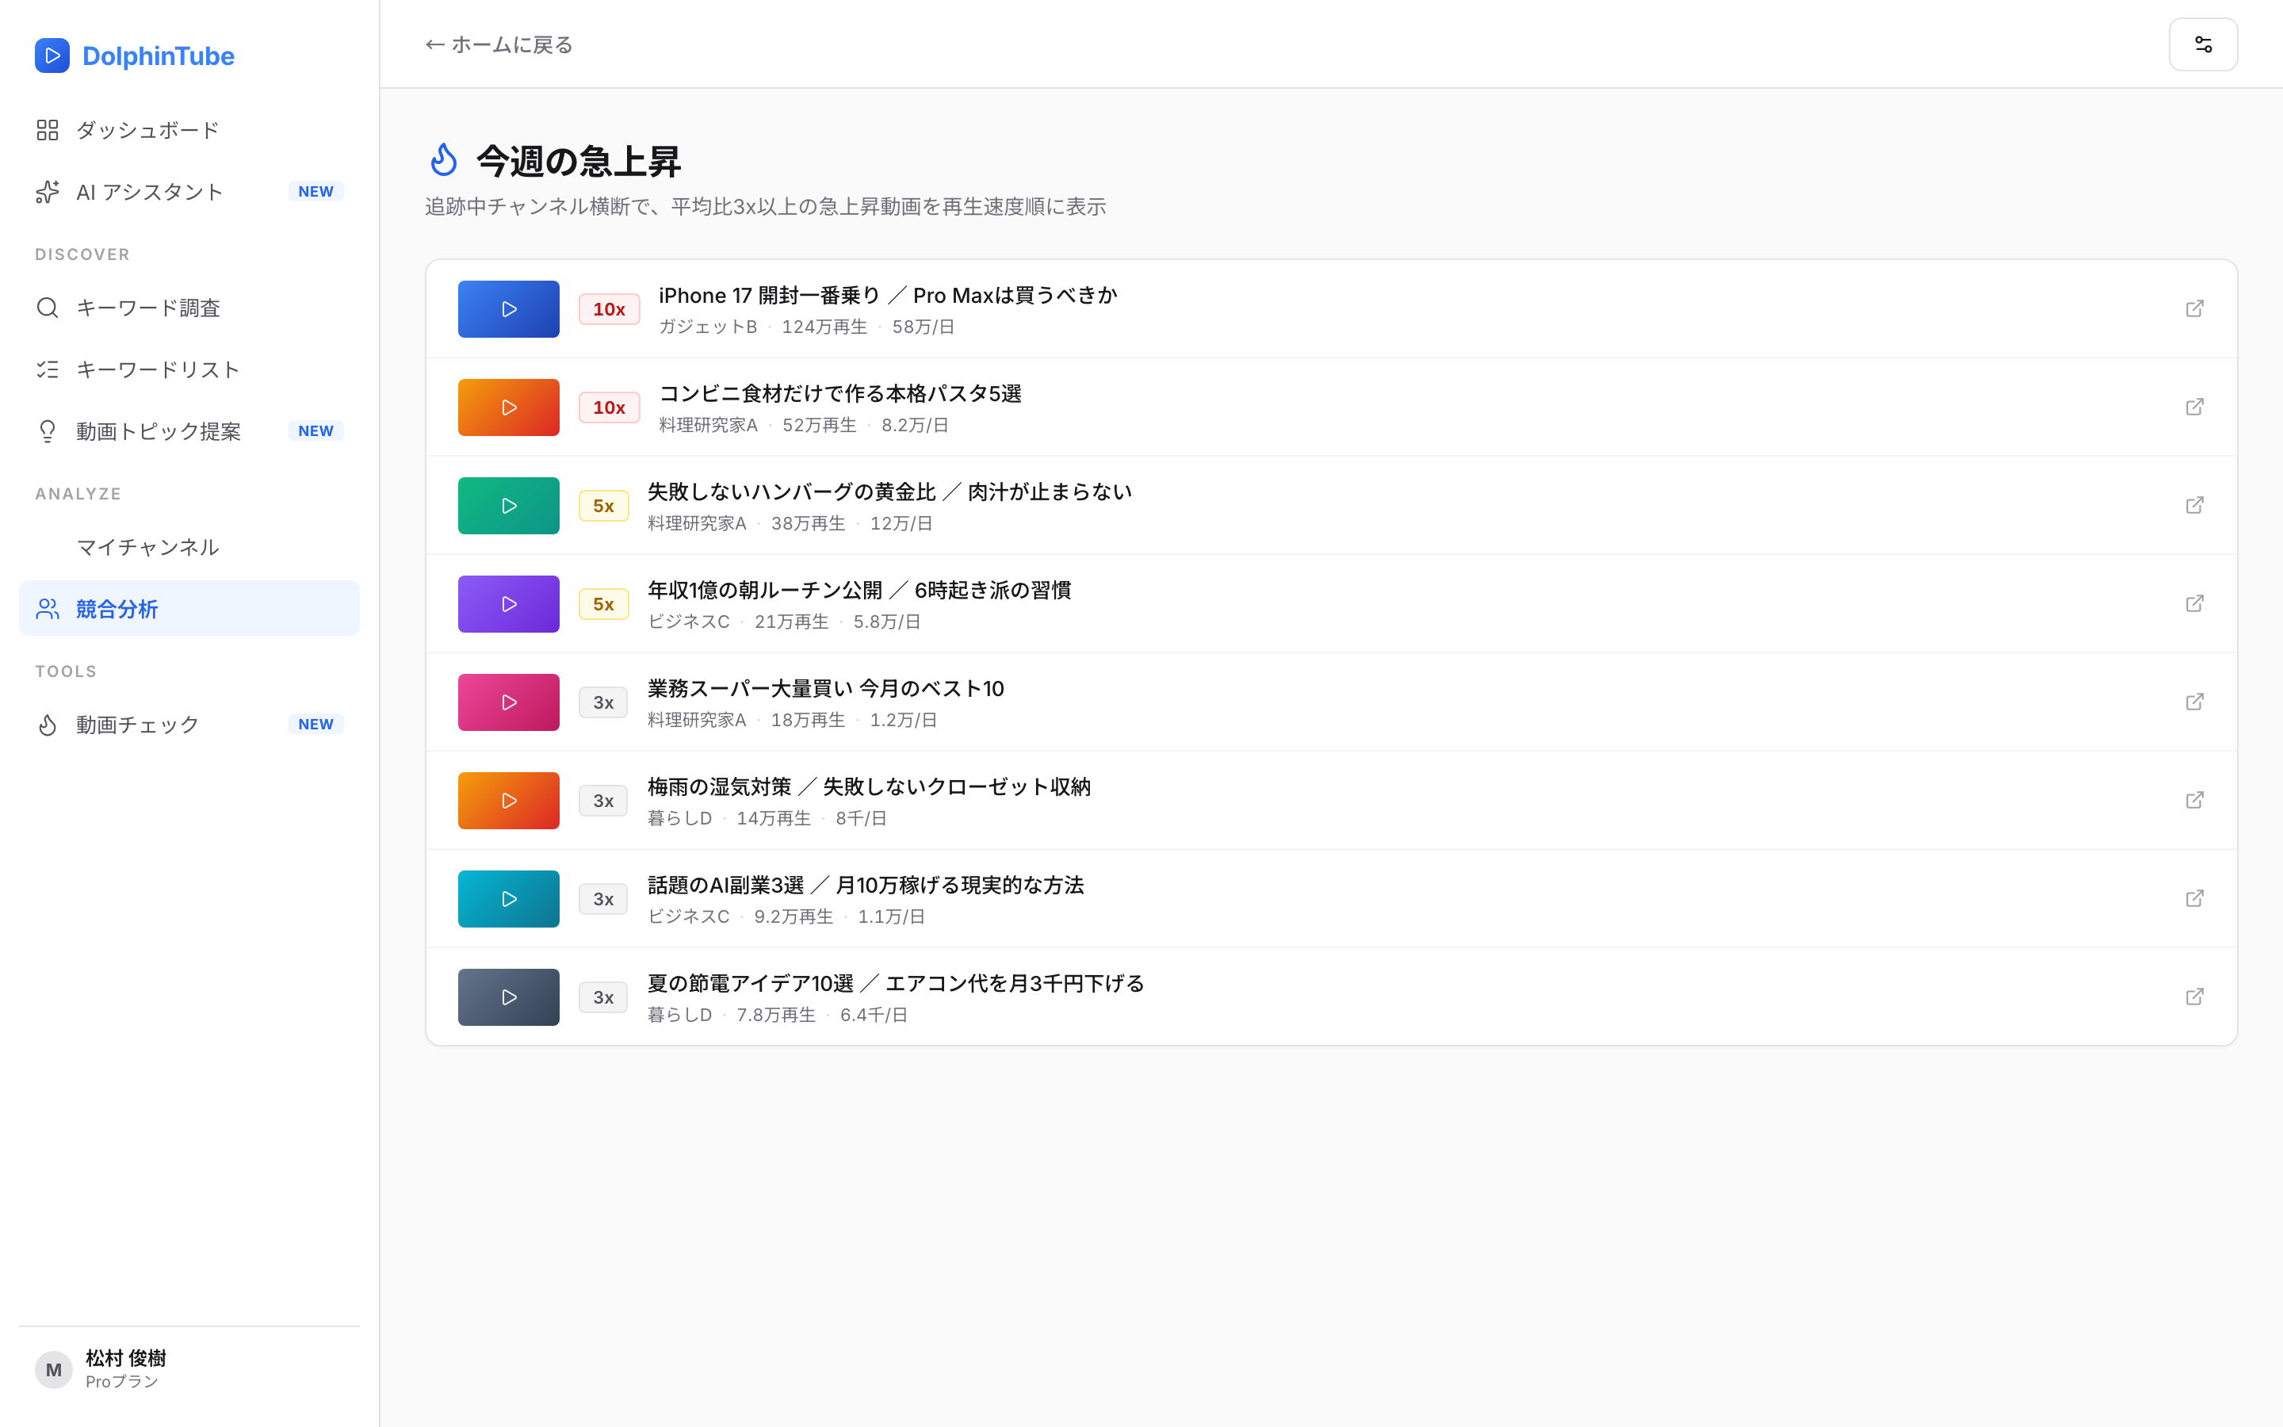Click NEW badge beside AI アシスタント
The height and width of the screenshot is (1427, 2283).
315,192
